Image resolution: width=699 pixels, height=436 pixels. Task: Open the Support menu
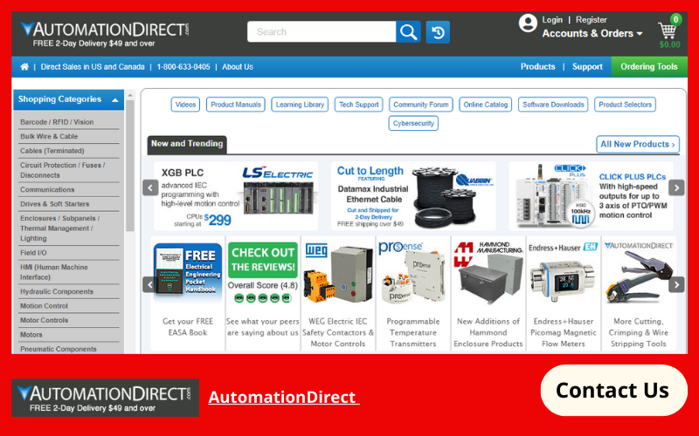tap(587, 67)
